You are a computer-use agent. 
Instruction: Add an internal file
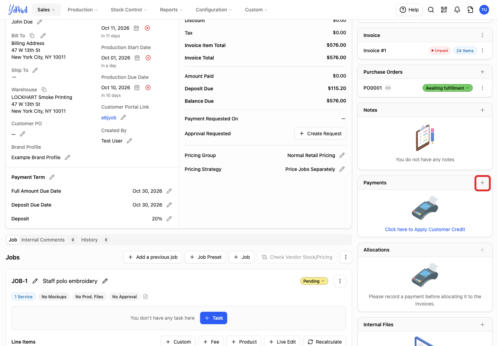tap(482, 325)
